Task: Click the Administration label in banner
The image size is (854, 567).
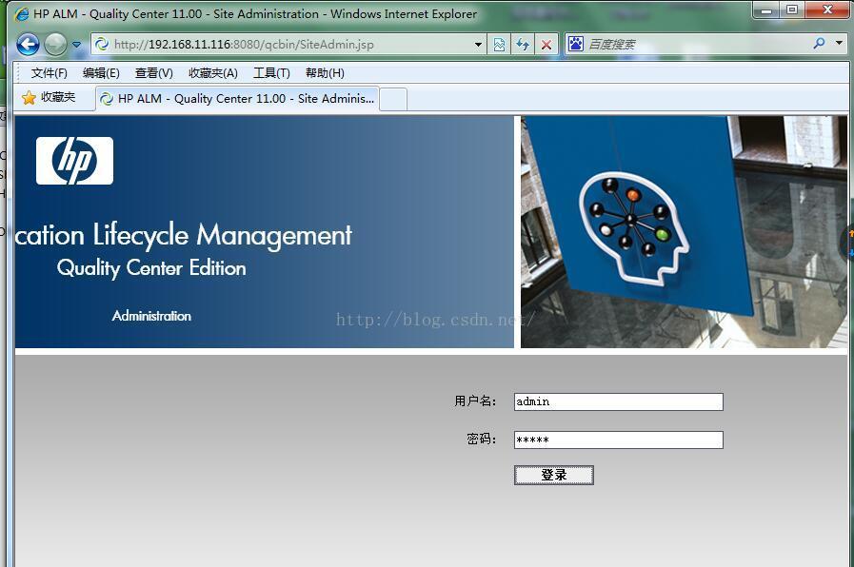Action: click(151, 316)
